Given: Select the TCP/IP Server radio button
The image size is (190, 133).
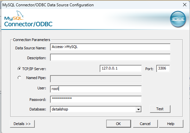Looking at the screenshot, I should (x=19, y=69).
